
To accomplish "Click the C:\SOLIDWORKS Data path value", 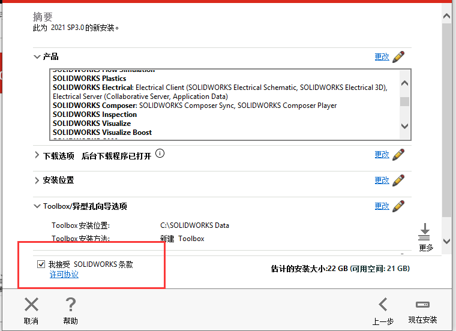I will [194, 225].
